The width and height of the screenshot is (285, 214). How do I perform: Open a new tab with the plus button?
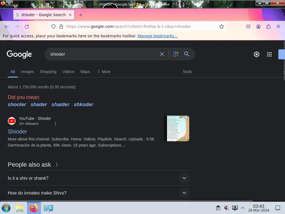click(x=80, y=15)
